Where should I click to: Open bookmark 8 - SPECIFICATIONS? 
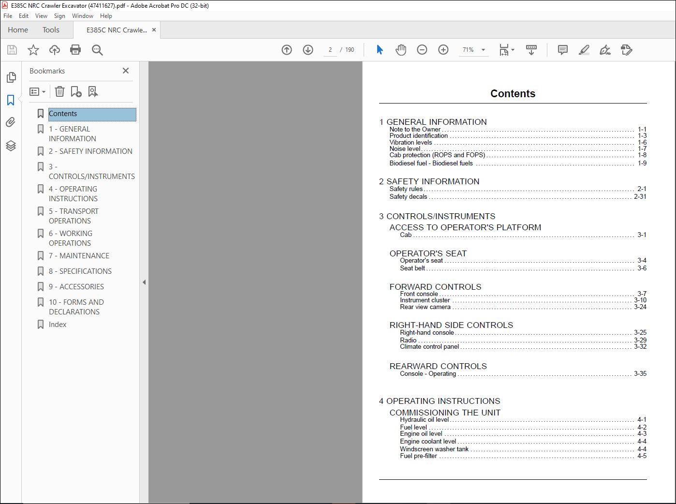coord(80,271)
